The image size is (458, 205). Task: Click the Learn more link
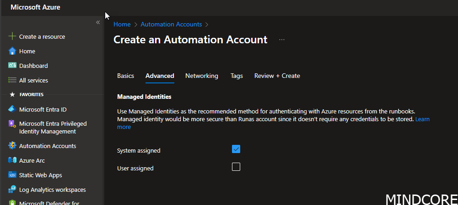point(422,119)
